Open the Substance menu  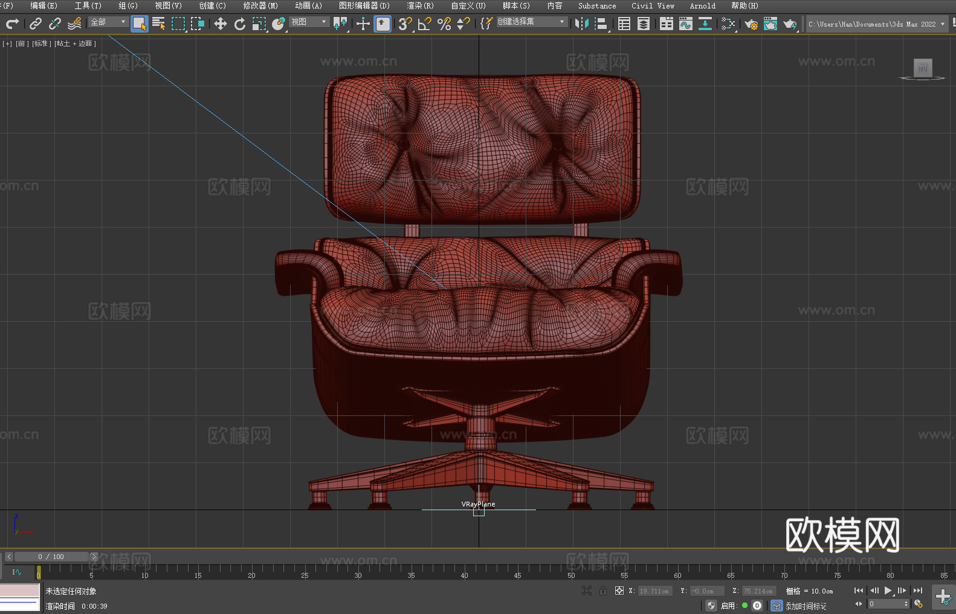[597, 5]
